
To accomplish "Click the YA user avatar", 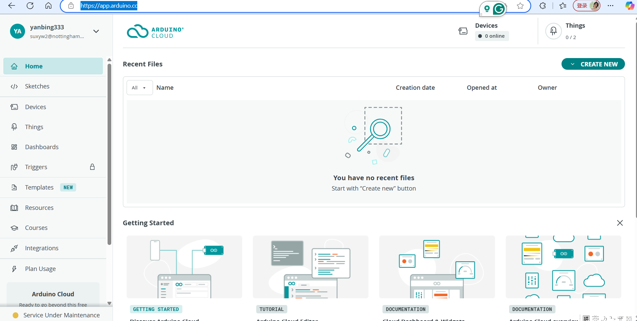I will (17, 31).
